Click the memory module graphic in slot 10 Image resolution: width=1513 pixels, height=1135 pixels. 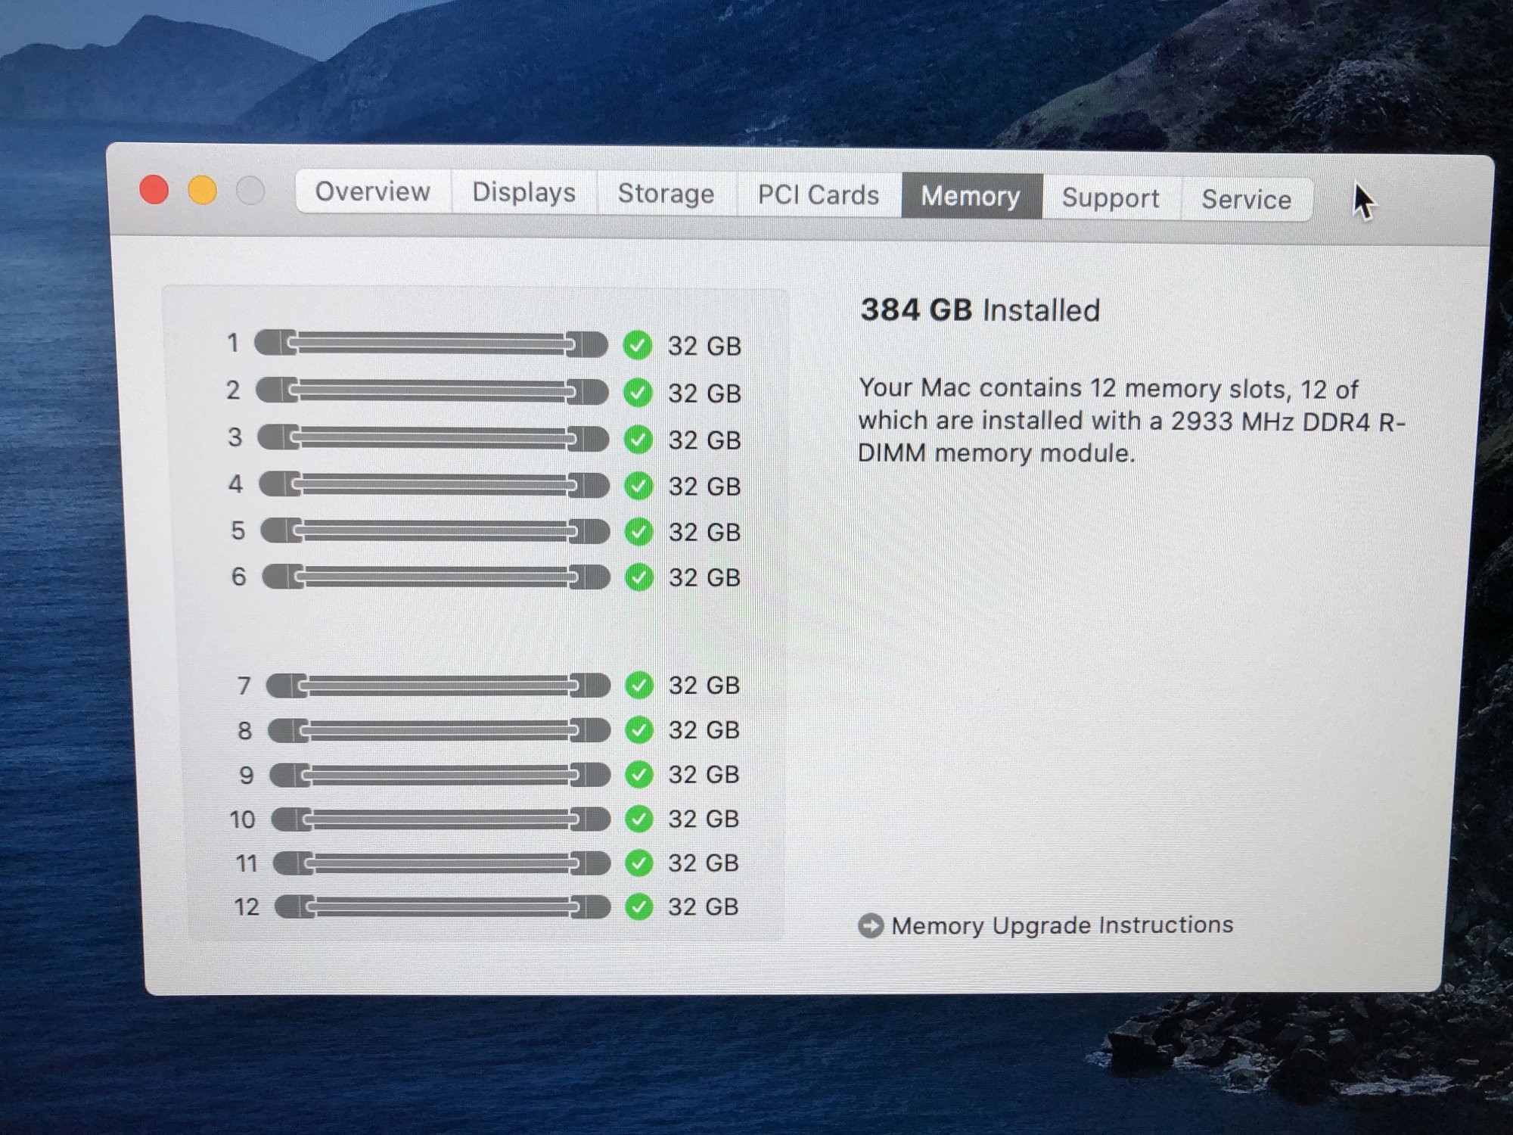tap(441, 819)
